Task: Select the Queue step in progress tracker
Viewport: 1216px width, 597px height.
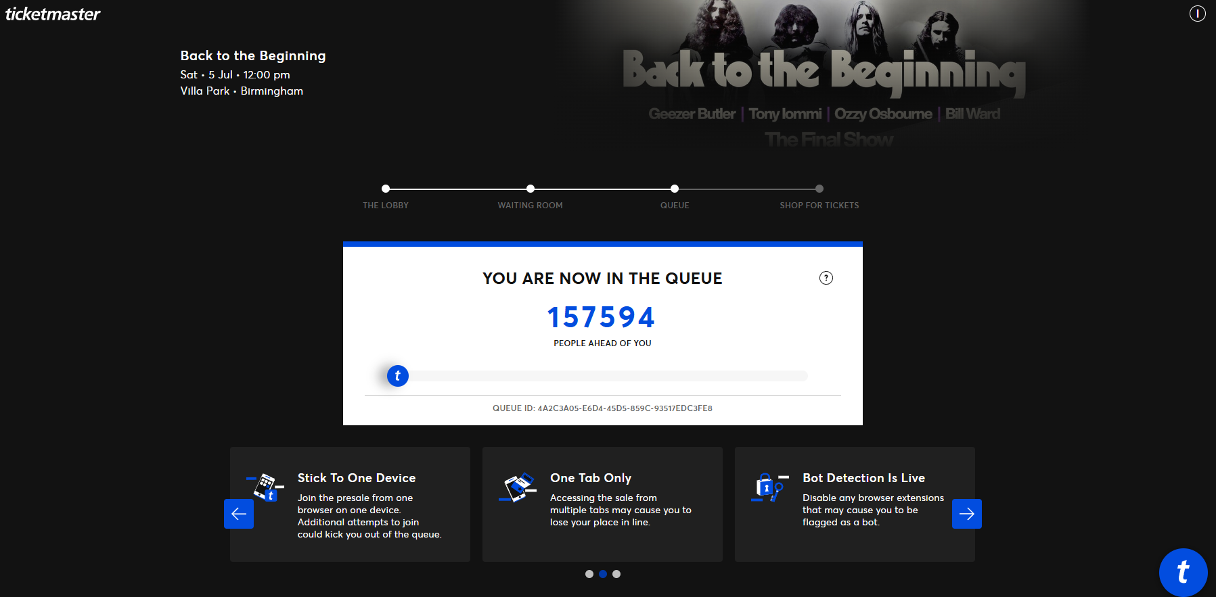Action: click(x=675, y=205)
